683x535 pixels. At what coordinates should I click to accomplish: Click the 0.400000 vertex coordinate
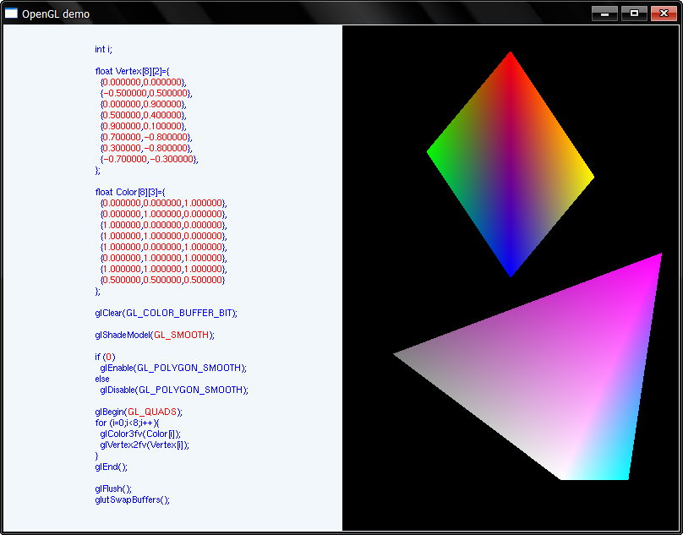pyautogui.click(x=162, y=115)
